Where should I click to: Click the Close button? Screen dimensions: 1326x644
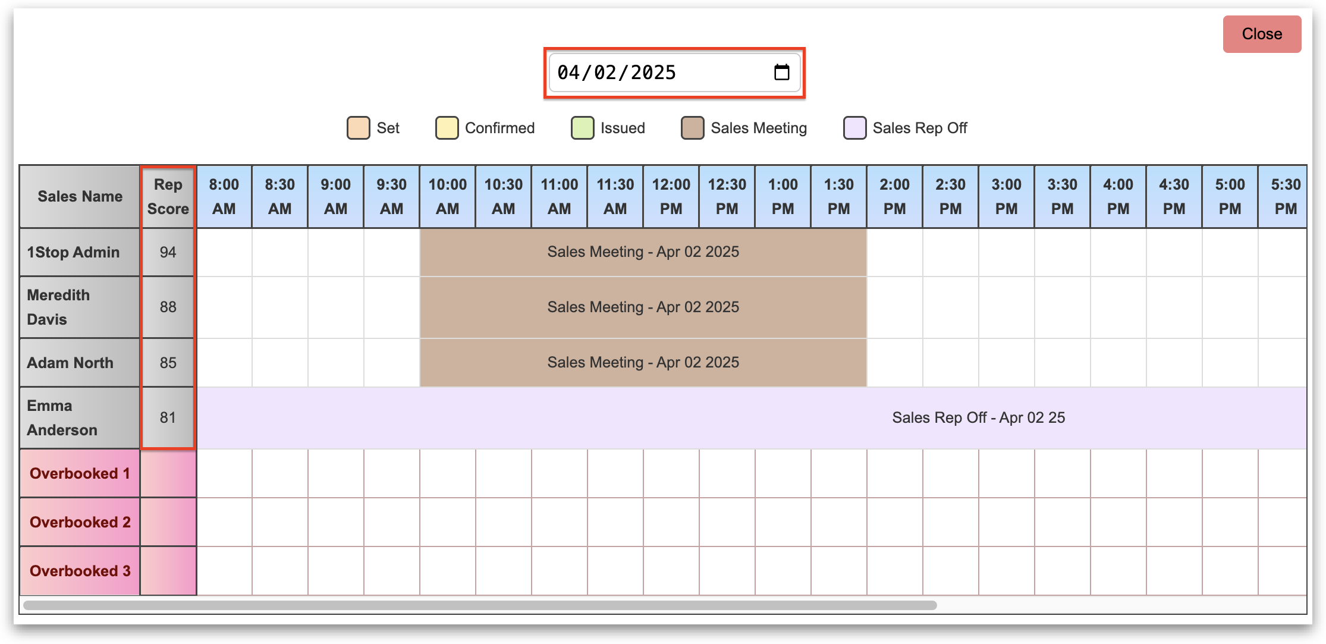coord(1261,34)
